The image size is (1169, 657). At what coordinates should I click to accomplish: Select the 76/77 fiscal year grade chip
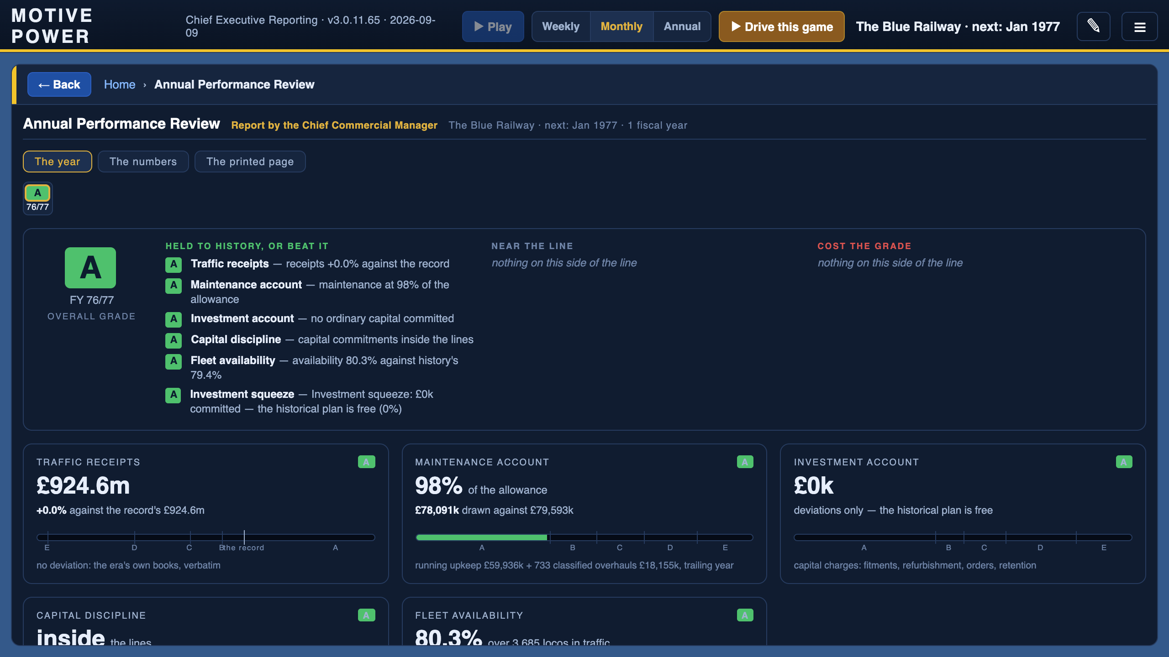pos(38,198)
